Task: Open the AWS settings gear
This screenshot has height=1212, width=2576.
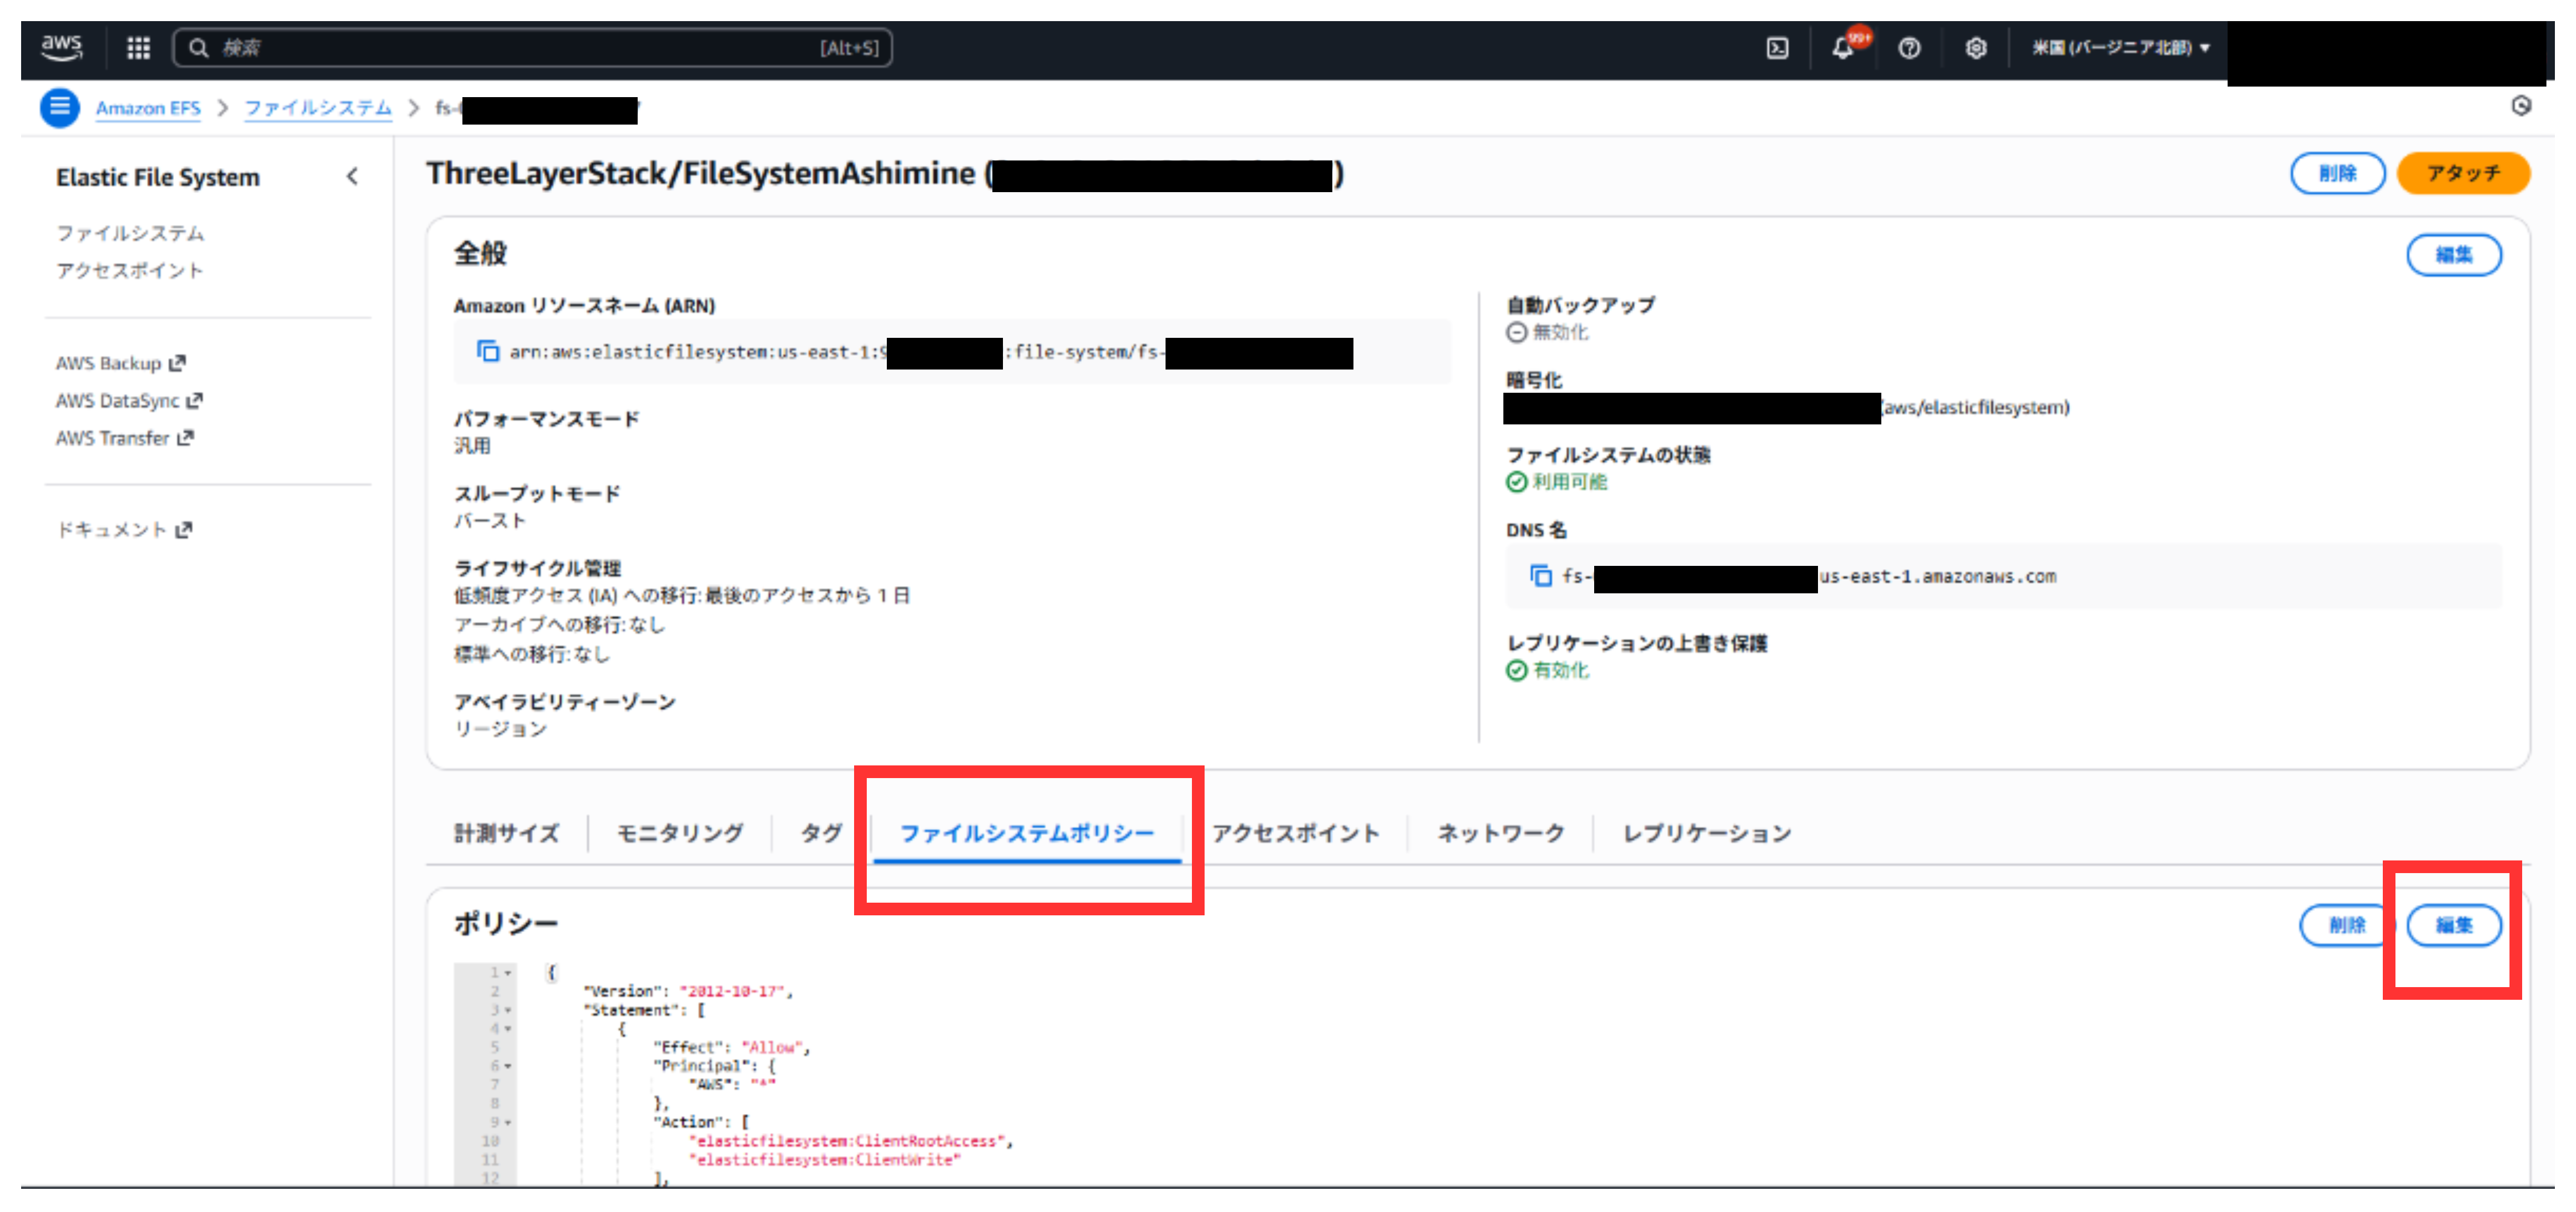Action: coord(1976,47)
